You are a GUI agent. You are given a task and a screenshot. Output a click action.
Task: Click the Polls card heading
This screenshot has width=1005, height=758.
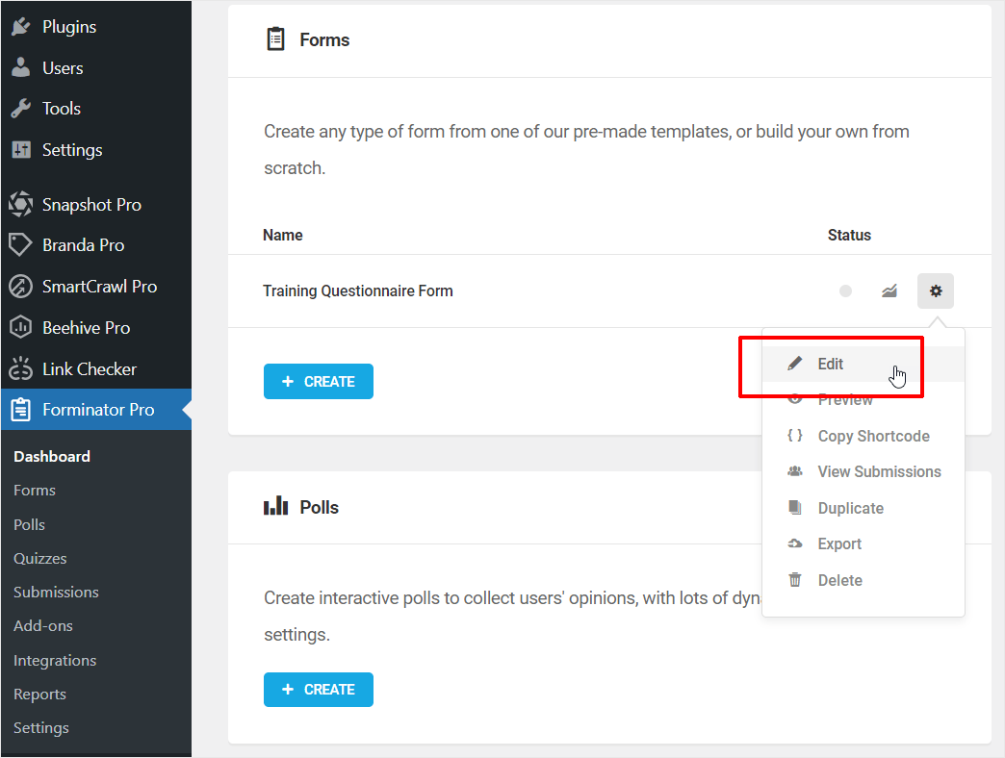pyautogui.click(x=320, y=507)
